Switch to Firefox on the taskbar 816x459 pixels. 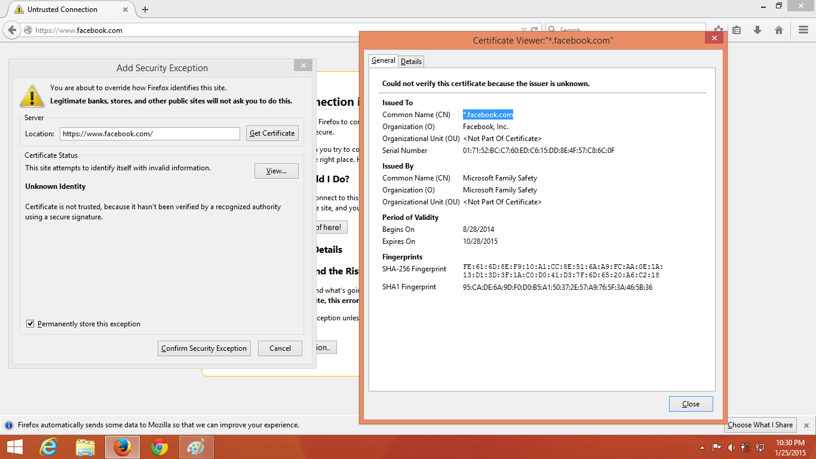pos(122,447)
